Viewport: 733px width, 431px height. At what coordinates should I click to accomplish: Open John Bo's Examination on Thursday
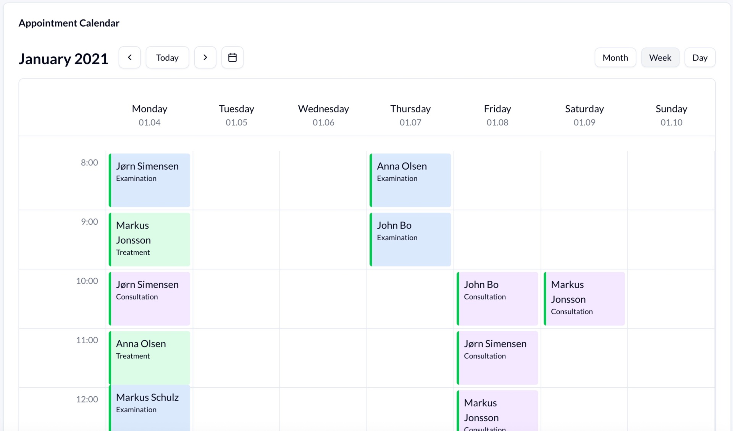410,239
